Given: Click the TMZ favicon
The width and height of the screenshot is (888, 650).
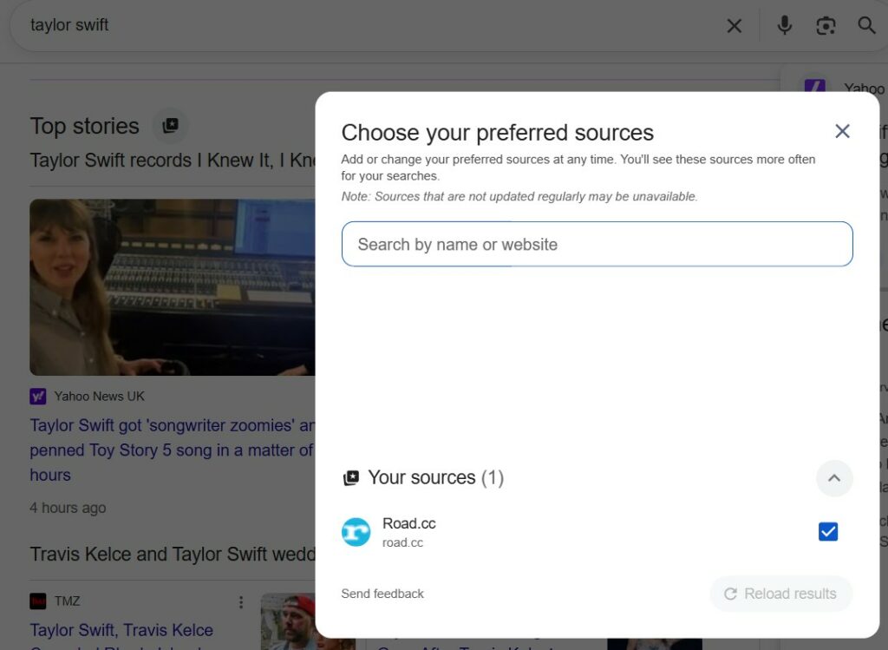Looking at the screenshot, I should point(38,601).
